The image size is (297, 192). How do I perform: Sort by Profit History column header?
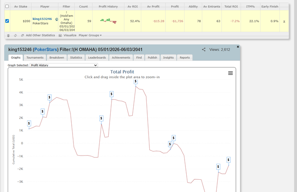coord(108,6)
